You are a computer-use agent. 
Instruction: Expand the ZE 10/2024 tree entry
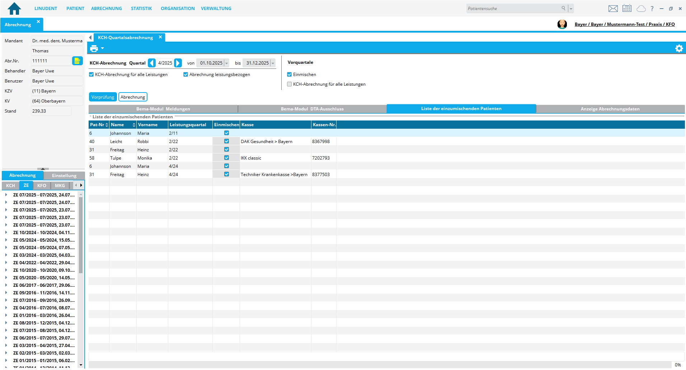[x=6, y=233]
